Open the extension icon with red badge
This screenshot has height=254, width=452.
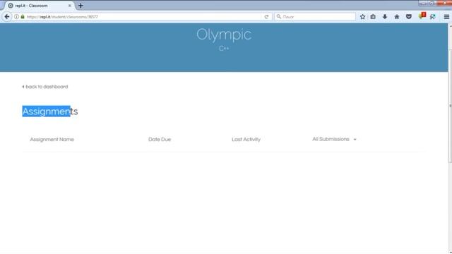[x=422, y=16]
